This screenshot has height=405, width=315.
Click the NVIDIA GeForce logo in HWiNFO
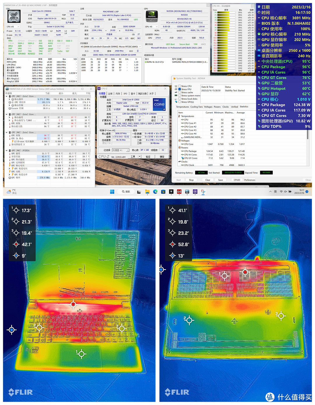(x=152, y=16)
